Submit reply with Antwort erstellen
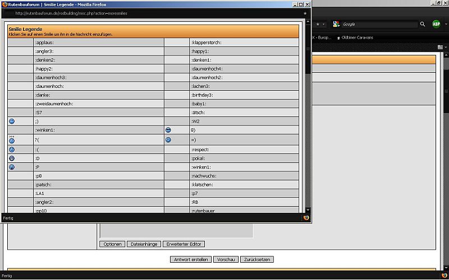The image size is (449, 280). [x=191, y=259]
